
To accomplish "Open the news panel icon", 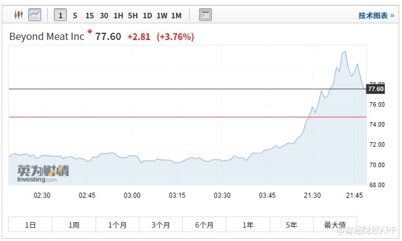I will pos(206,15).
